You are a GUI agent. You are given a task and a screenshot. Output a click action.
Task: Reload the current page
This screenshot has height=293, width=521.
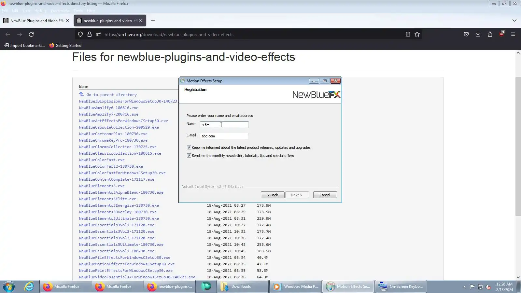point(31,35)
